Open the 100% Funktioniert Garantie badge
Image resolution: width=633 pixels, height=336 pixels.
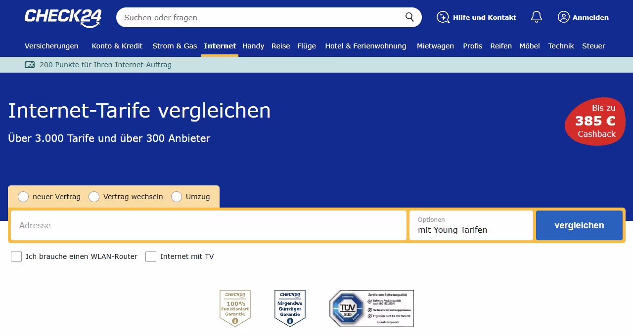tap(235, 308)
